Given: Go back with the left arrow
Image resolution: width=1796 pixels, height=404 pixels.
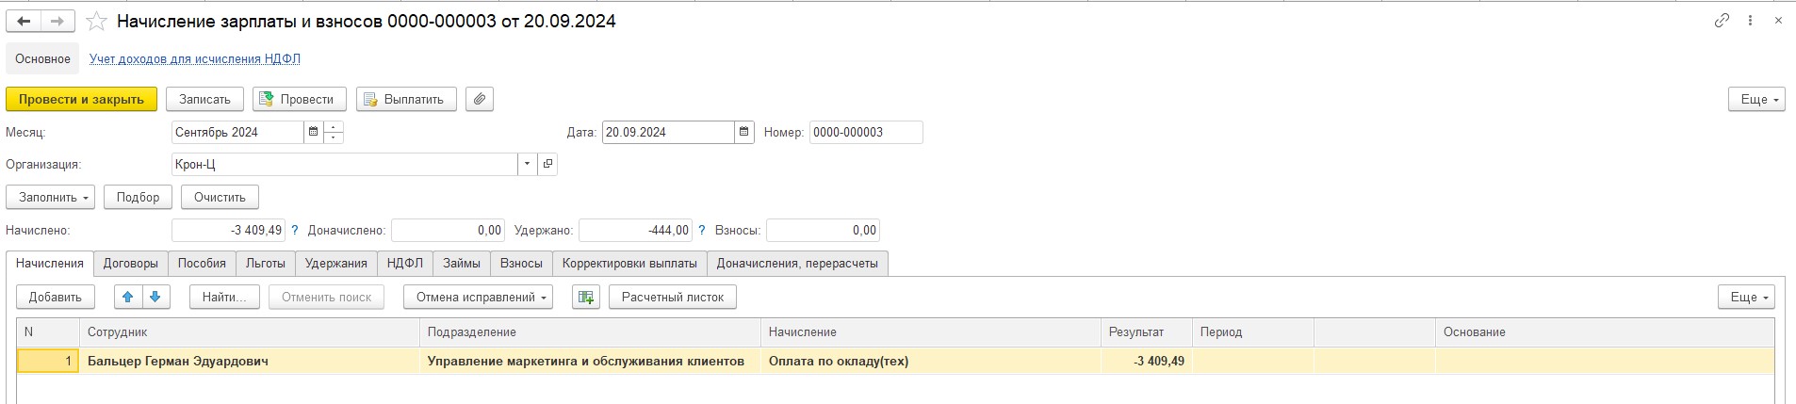Looking at the screenshot, I should point(24,21).
